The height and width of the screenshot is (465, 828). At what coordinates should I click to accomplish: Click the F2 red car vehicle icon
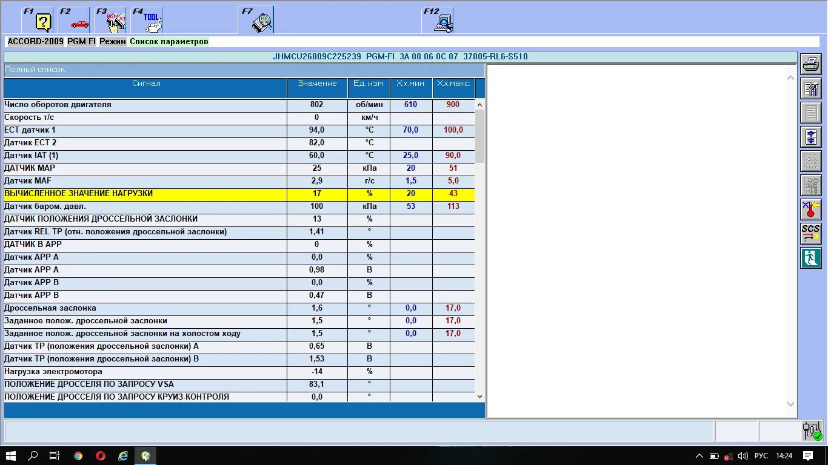point(75,21)
